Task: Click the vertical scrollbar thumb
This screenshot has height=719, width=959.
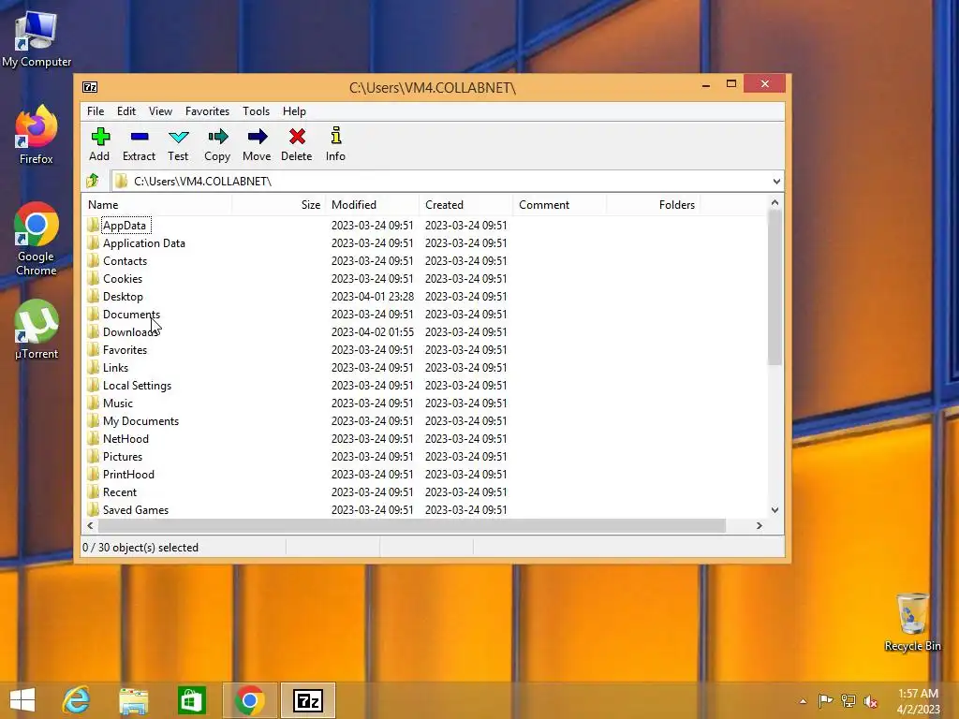Action: [x=775, y=287]
